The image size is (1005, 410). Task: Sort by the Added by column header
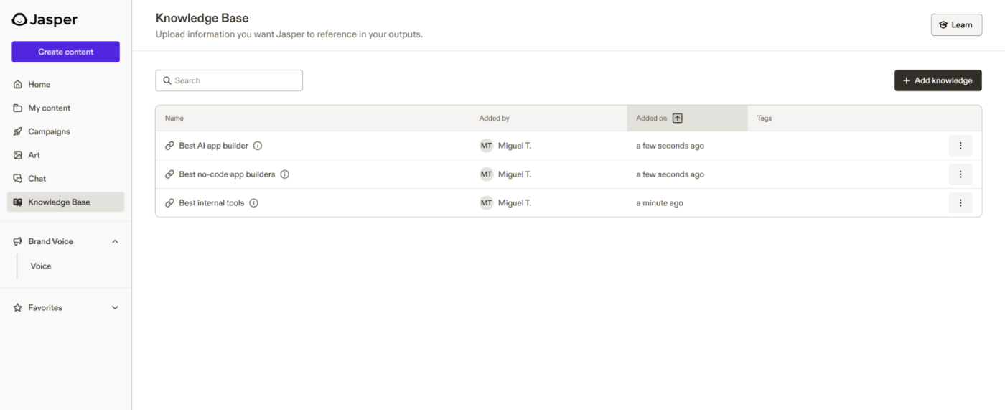click(495, 118)
